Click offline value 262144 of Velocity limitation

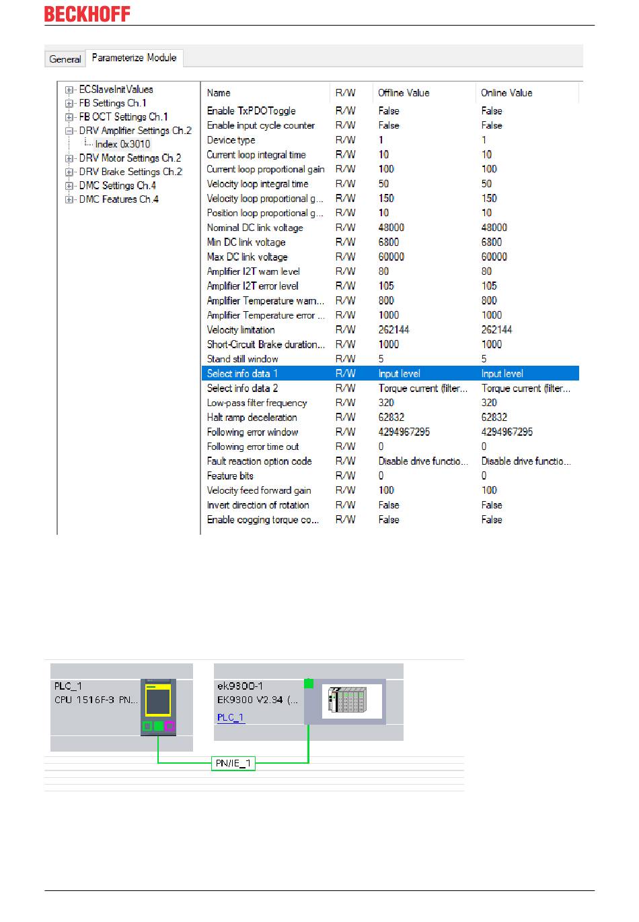click(393, 330)
